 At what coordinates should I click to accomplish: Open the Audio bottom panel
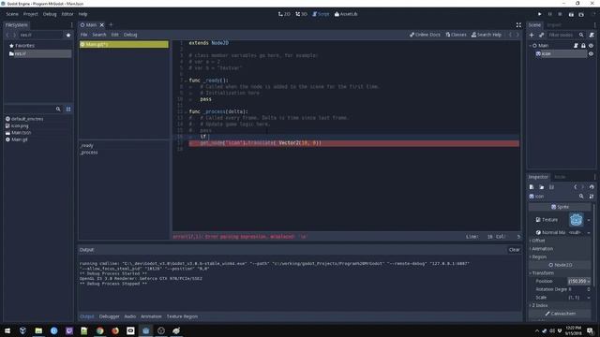tap(130, 316)
